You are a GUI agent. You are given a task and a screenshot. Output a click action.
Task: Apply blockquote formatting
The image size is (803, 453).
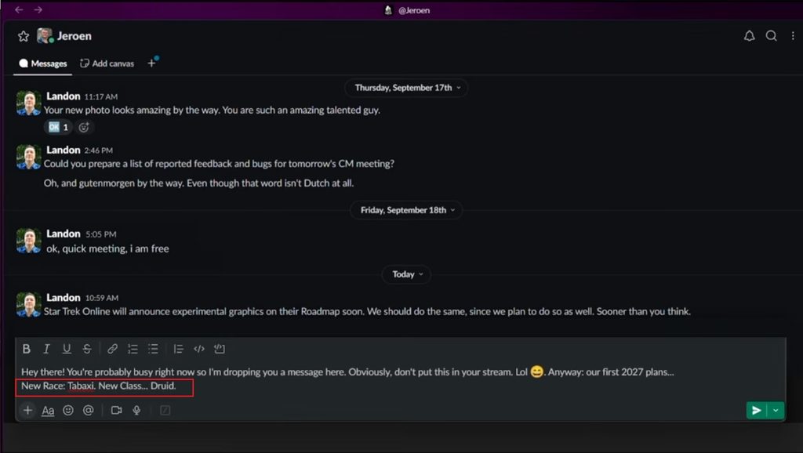pyautogui.click(x=178, y=349)
